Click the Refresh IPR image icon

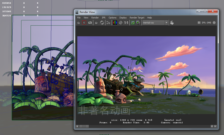[x=102, y=23]
